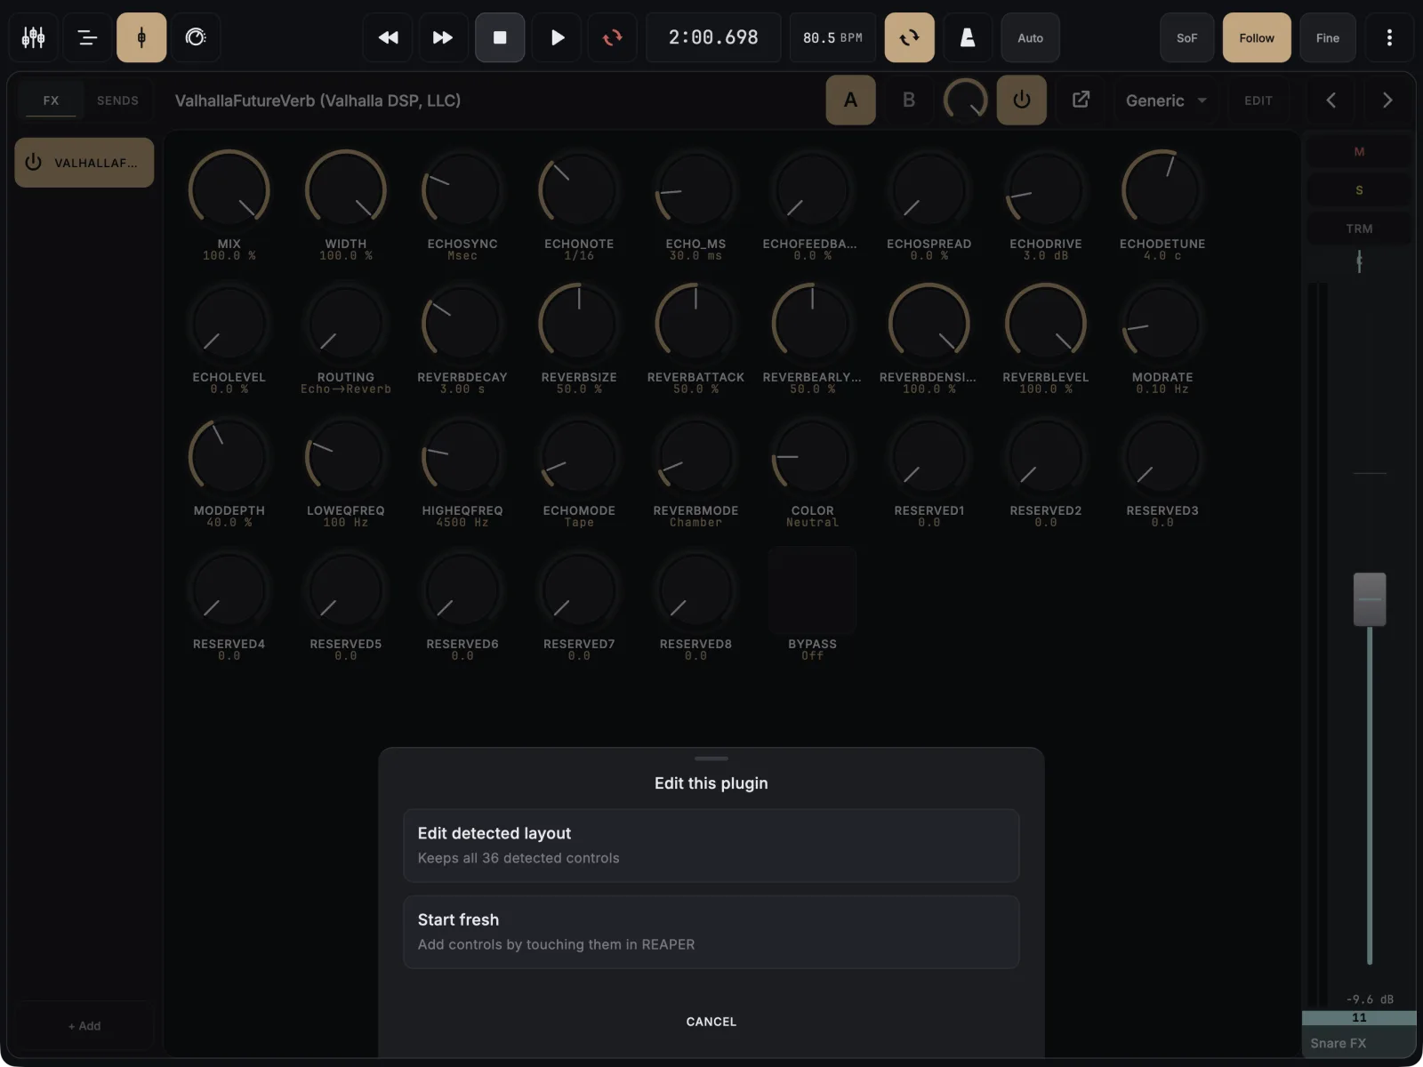Click the EDIT button in plugin header

(x=1258, y=100)
